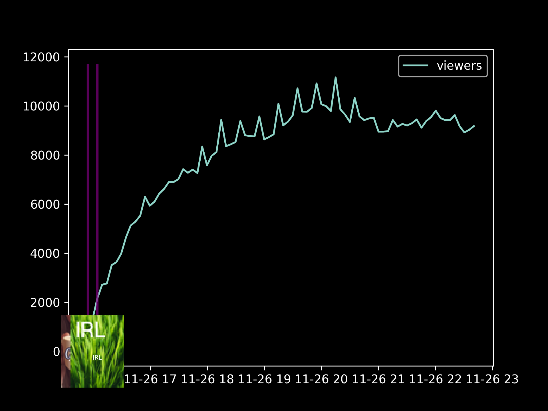Click the 12000 y-axis tick label
Viewport: 548px width, 411px height.
pyautogui.click(x=41, y=57)
